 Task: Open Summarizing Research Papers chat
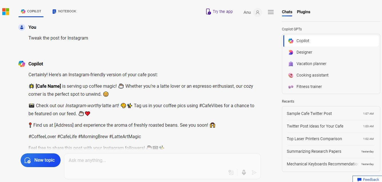click(330, 151)
